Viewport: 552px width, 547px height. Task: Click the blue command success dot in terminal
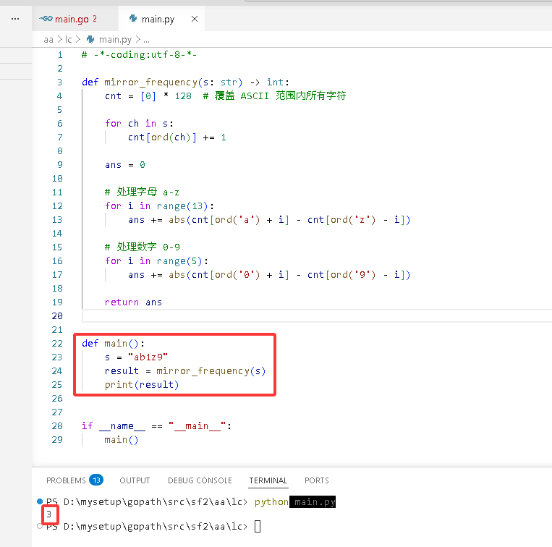coord(40,501)
